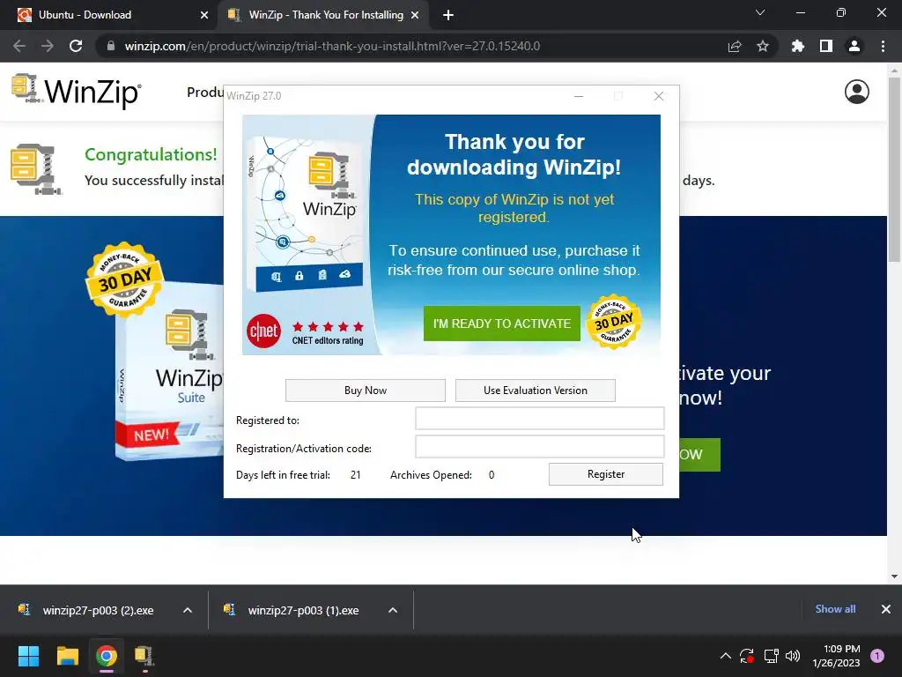The image size is (902, 677).
Task: Open a new browser tab
Action: [448, 16]
